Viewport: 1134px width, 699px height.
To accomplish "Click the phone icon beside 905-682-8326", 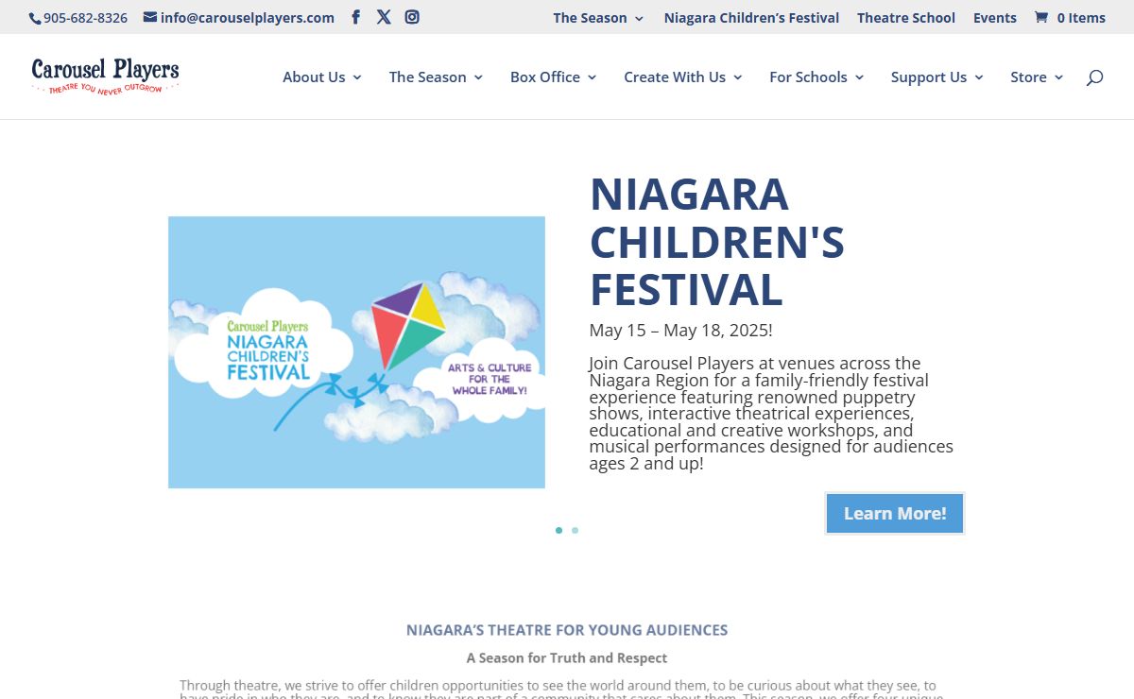I will click(35, 18).
